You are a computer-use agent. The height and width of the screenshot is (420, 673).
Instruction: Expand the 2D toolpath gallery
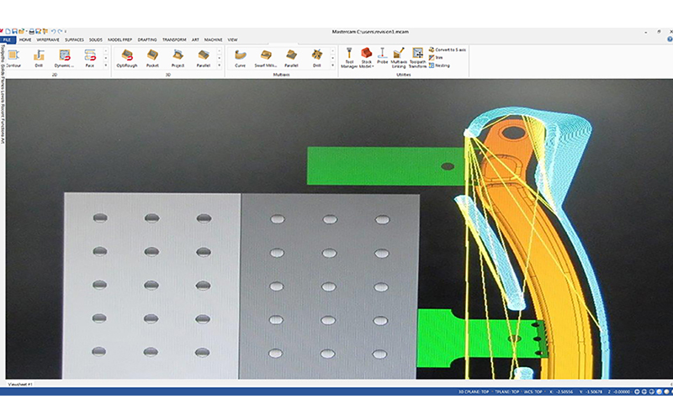[x=106, y=66]
